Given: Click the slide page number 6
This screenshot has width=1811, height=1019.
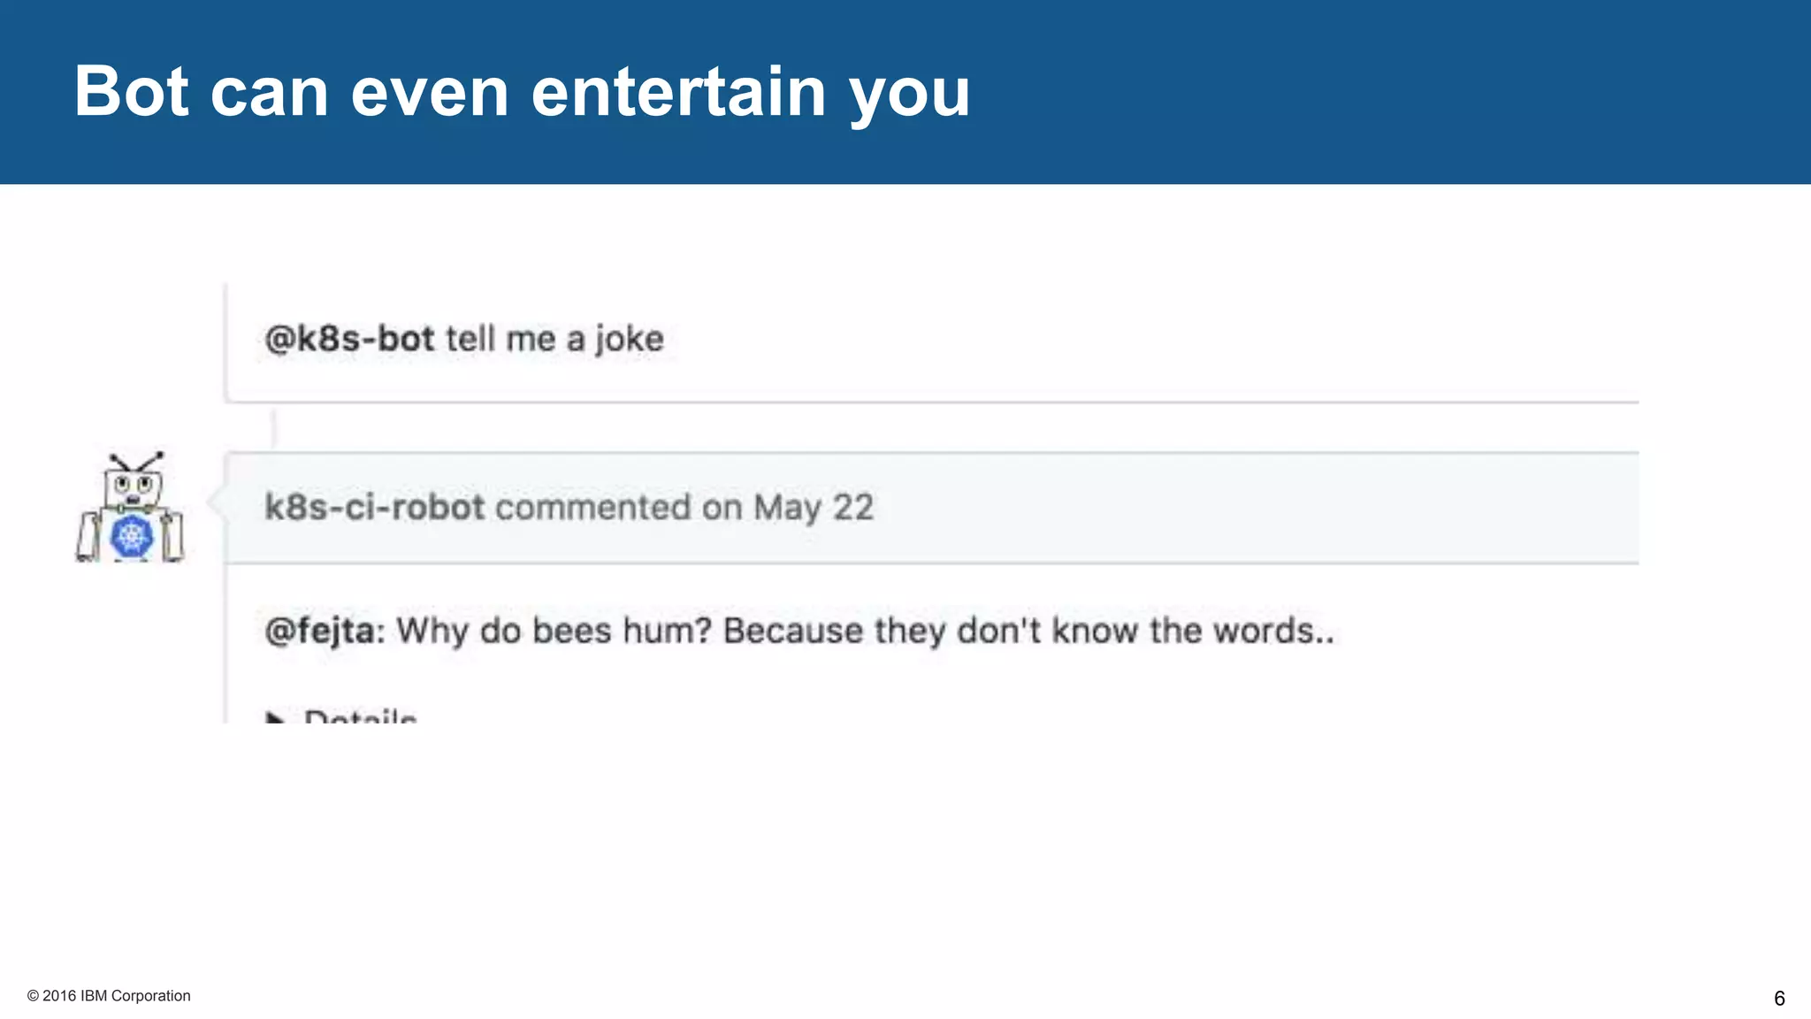Looking at the screenshot, I should coord(1779,999).
